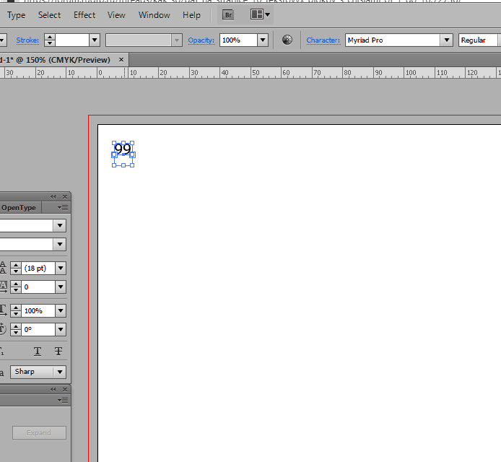Click the Stroke link in the control bar

tap(27, 40)
